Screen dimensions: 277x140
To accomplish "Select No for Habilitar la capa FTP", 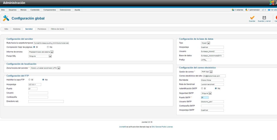I will [43, 80].
